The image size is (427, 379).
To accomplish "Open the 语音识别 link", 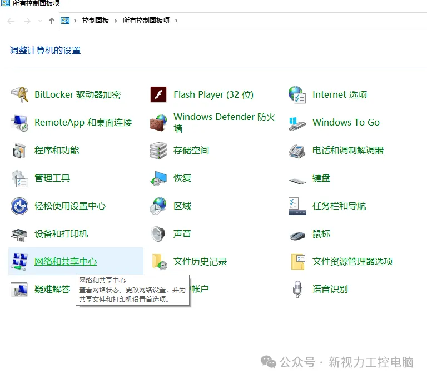I will [330, 290].
